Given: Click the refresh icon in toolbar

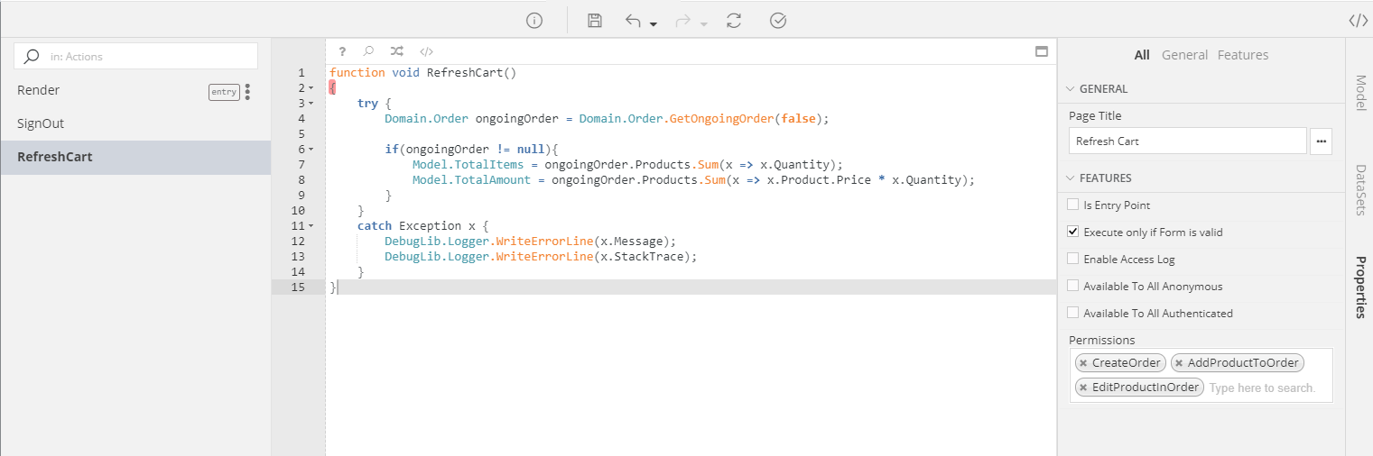Looking at the screenshot, I should (x=734, y=21).
